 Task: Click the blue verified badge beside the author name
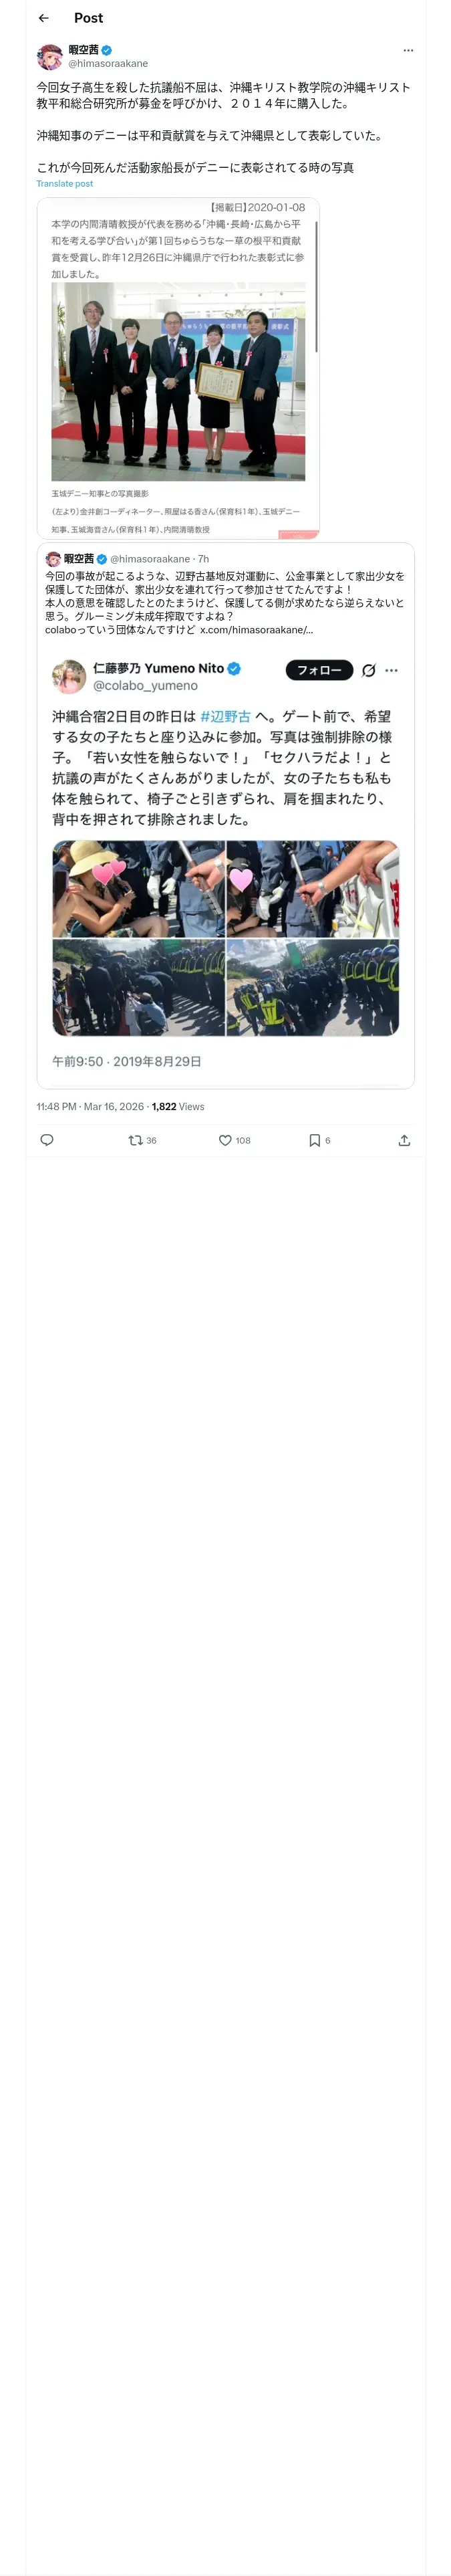(106, 50)
